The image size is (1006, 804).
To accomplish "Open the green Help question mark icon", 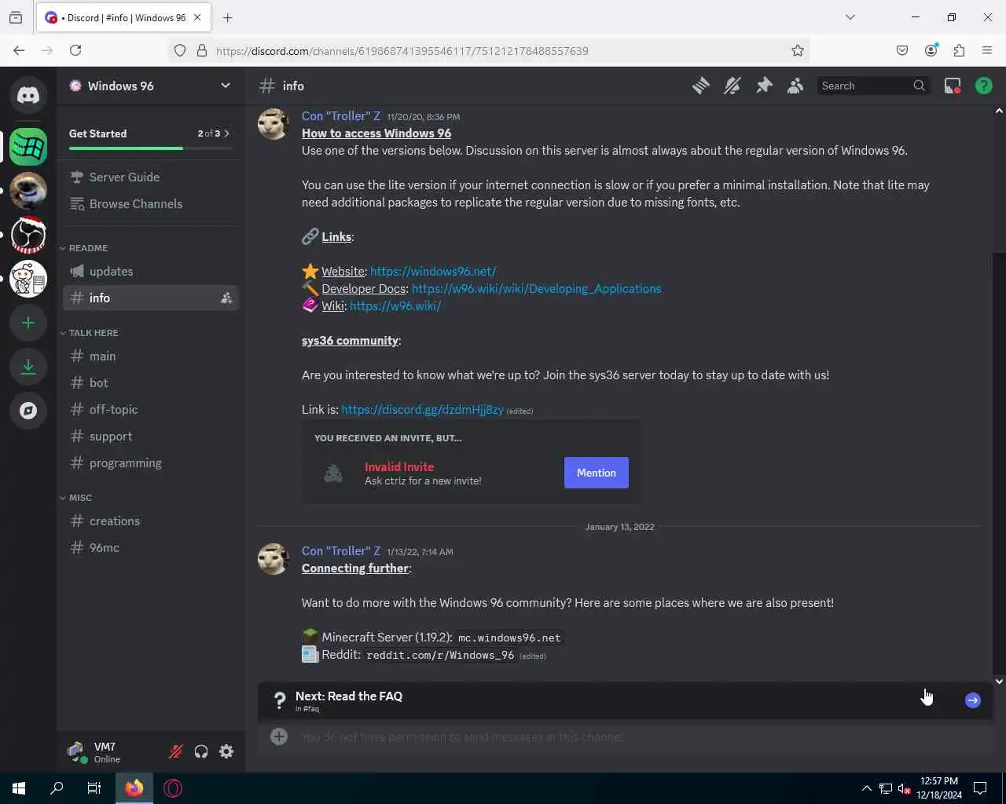I will point(984,86).
